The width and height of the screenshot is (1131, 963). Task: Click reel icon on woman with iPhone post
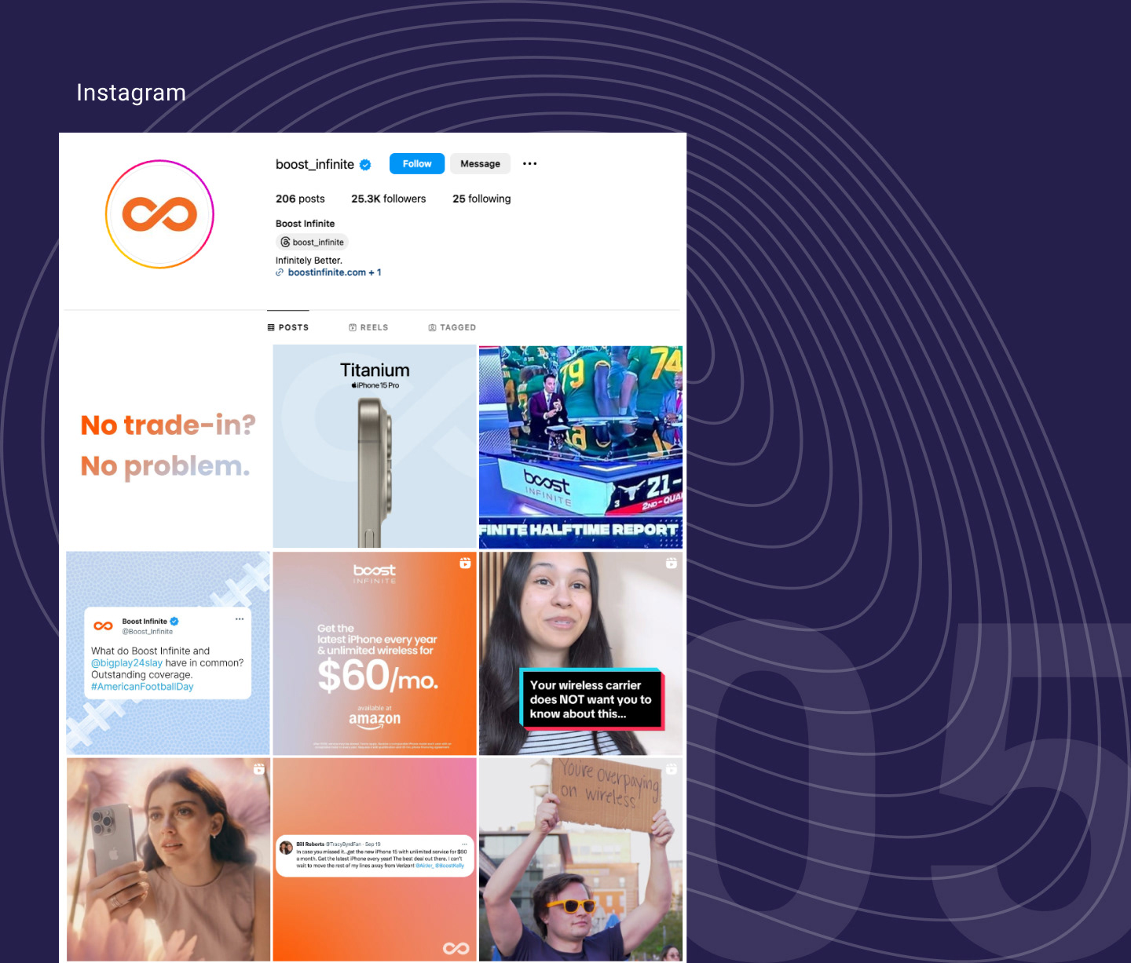pyautogui.click(x=259, y=769)
